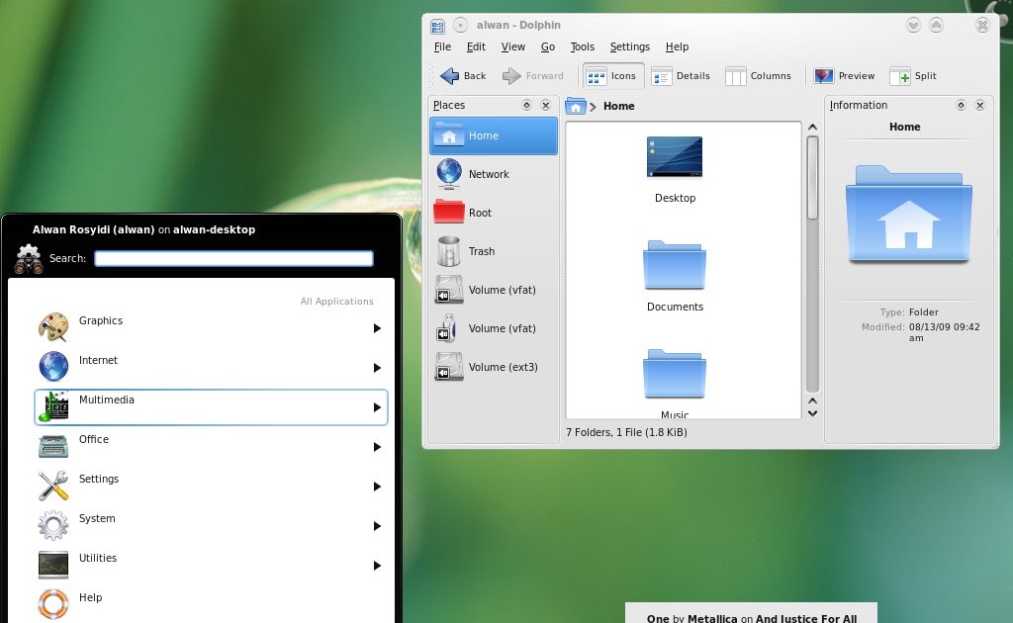Open the Settings menu in Dolphin
The height and width of the screenshot is (623, 1013).
click(630, 46)
